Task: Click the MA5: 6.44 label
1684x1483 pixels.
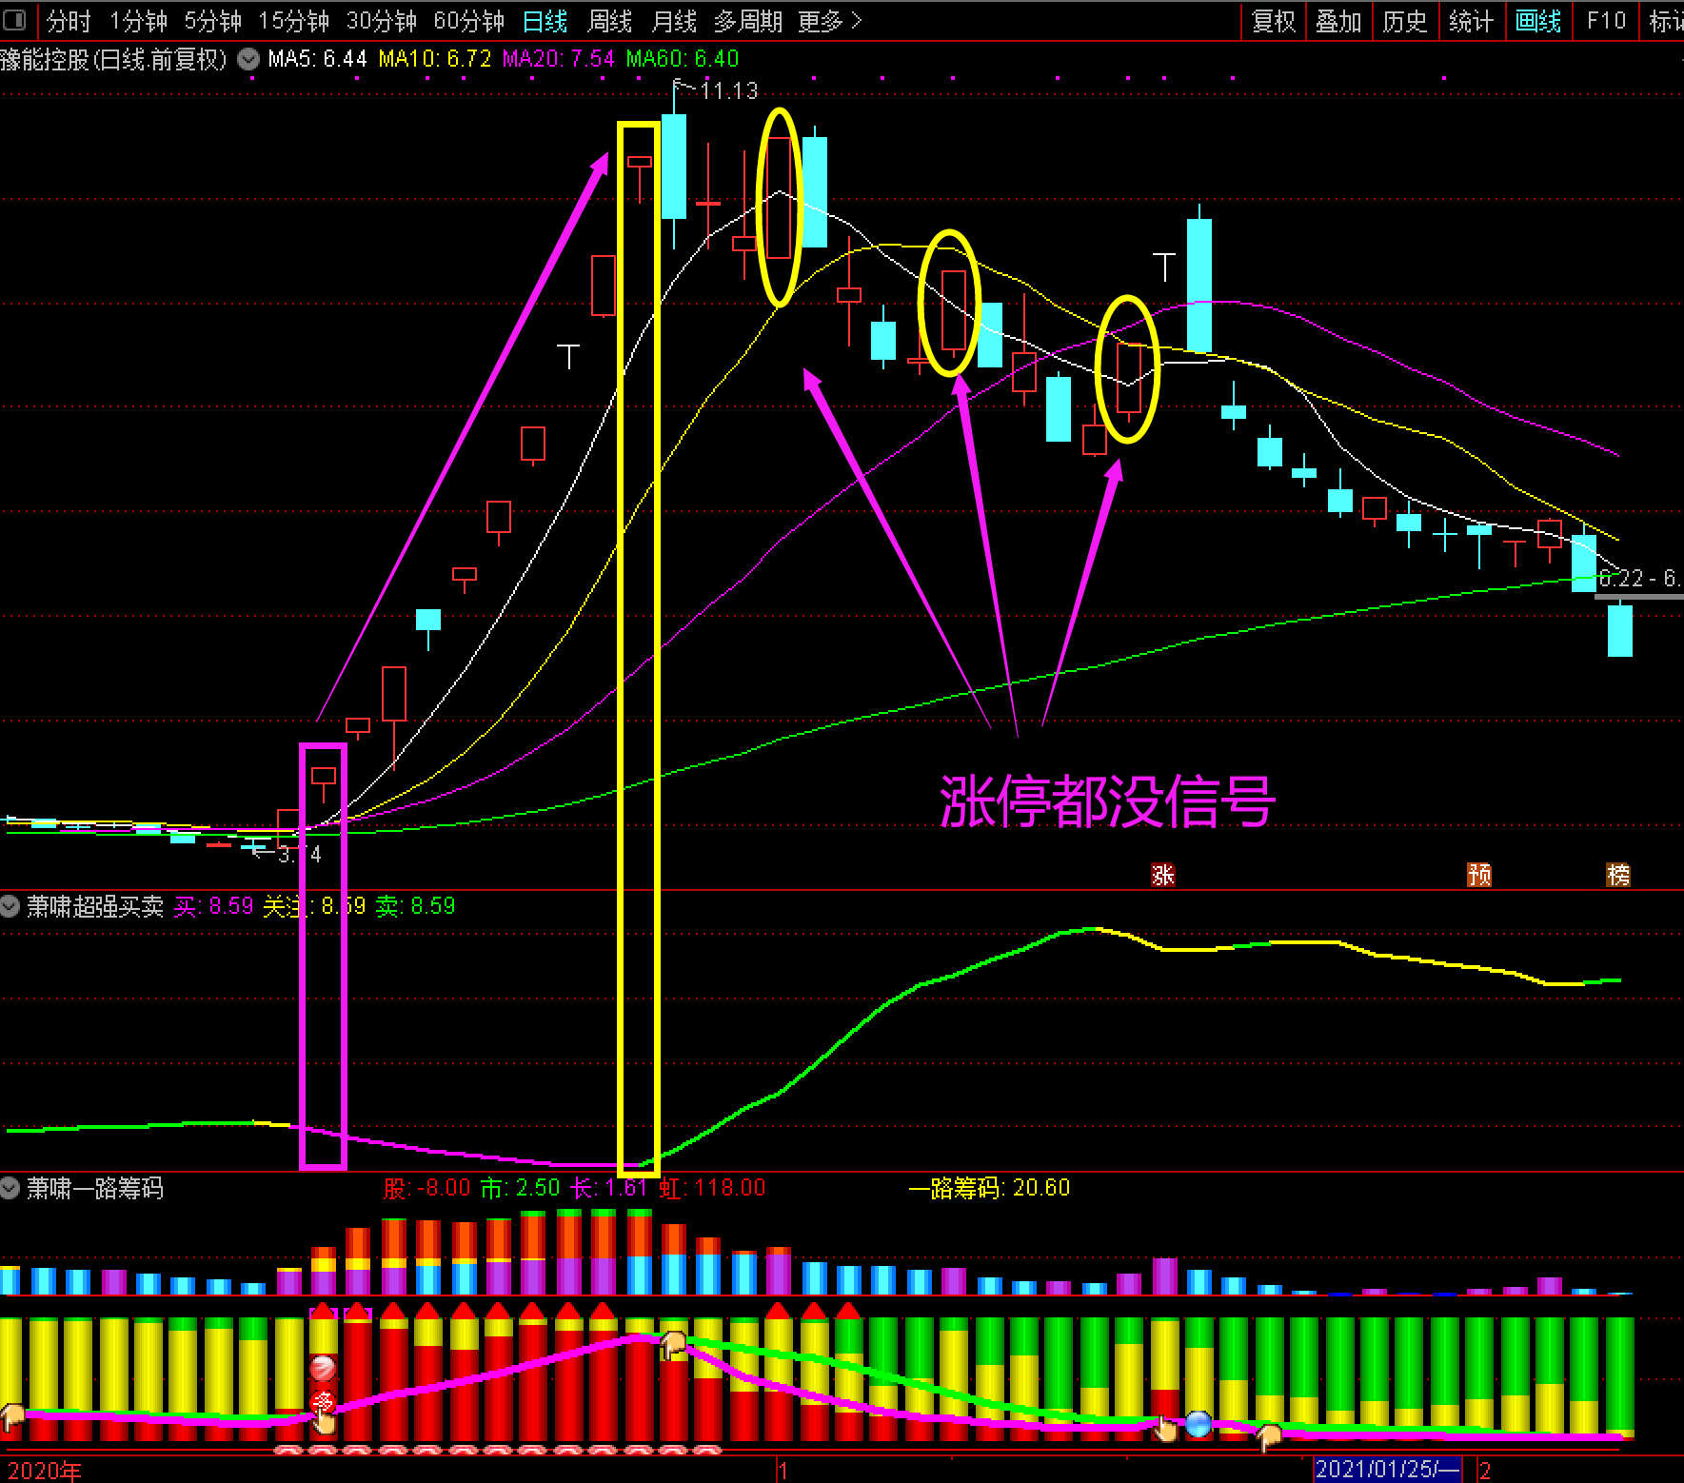Action: pyautogui.click(x=317, y=59)
